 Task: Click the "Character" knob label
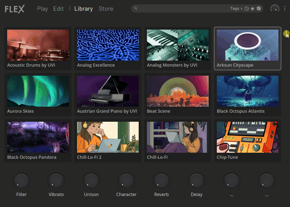(x=126, y=194)
